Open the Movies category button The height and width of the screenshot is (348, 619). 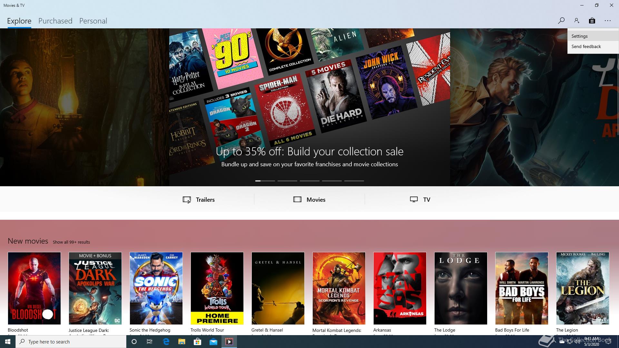tap(309, 199)
